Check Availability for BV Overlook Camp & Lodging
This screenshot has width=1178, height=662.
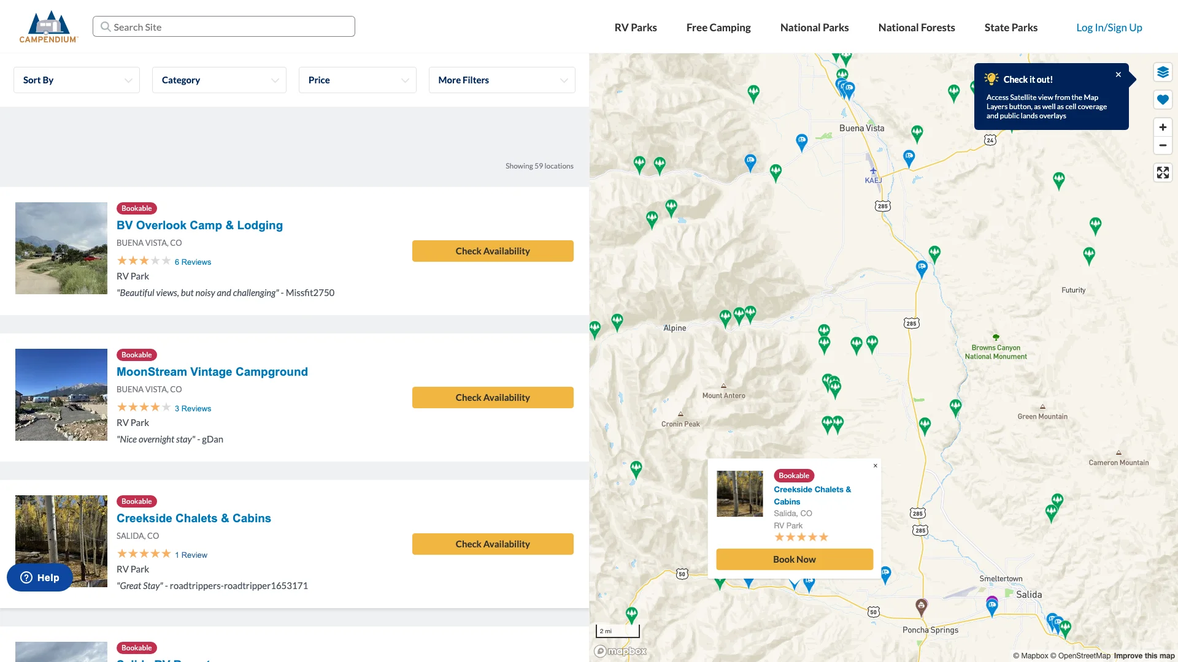(x=493, y=251)
